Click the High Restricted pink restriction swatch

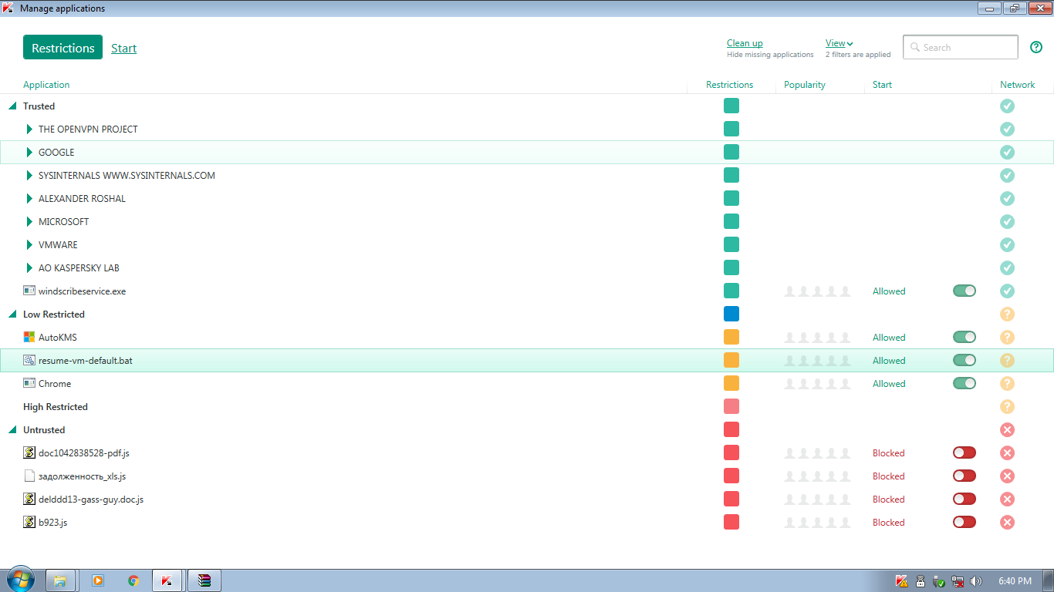point(731,406)
